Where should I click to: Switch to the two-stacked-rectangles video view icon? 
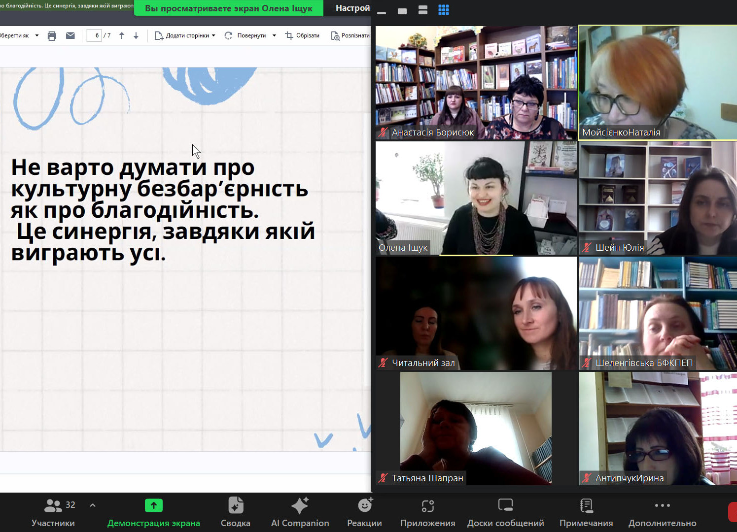423,10
